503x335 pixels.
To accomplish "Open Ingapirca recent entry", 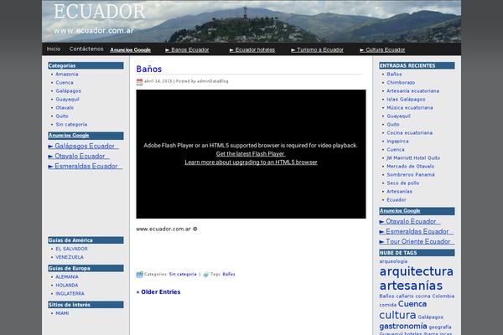I will (397, 141).
